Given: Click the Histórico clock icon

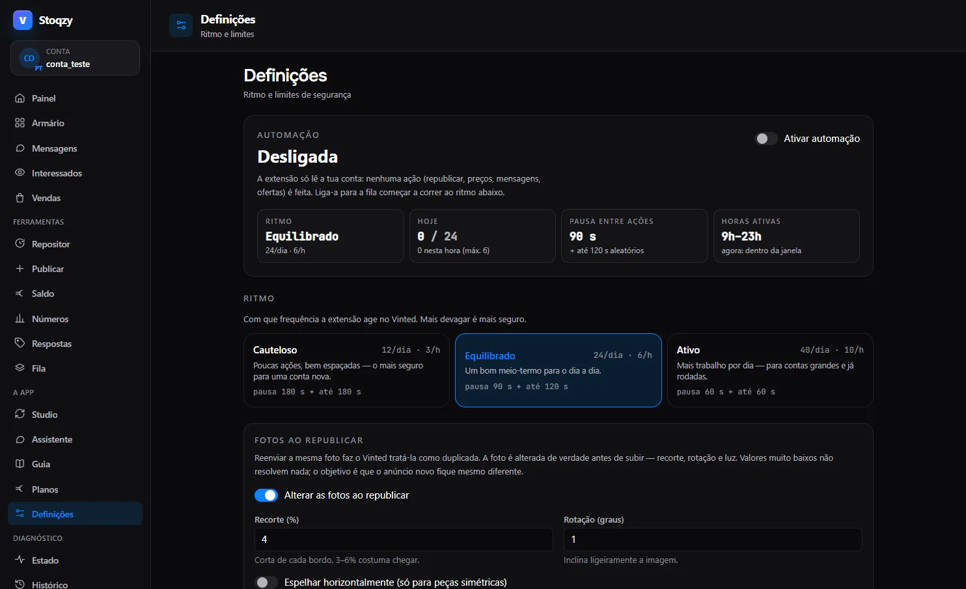Looking at the screenshot, I should pos(20,584).
